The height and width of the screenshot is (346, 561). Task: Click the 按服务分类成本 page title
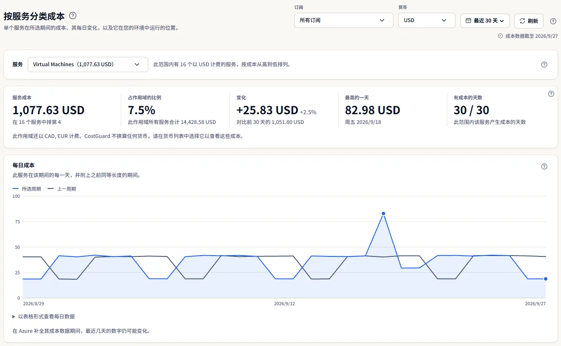[x=34, y=16]
